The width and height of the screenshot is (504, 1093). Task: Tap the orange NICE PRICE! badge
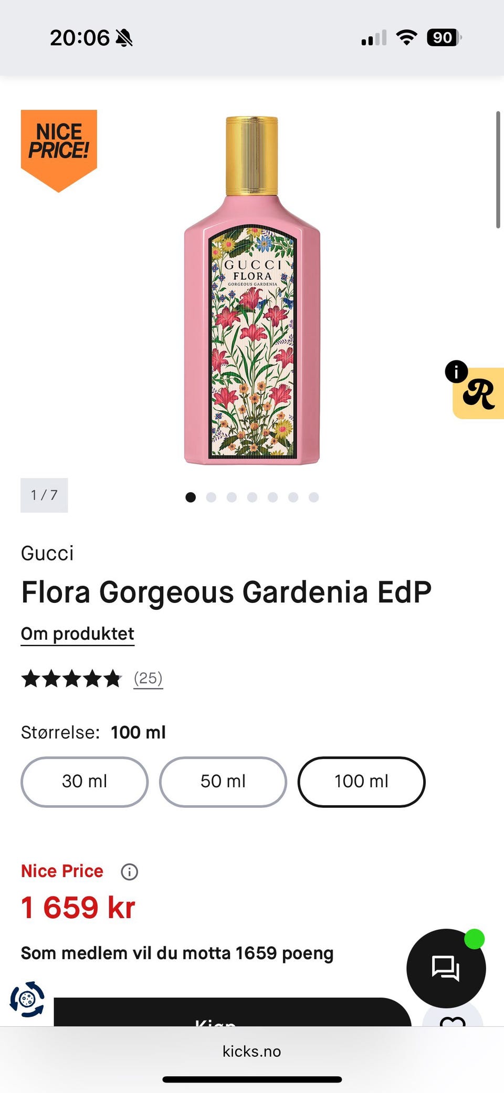click(59, 150)
